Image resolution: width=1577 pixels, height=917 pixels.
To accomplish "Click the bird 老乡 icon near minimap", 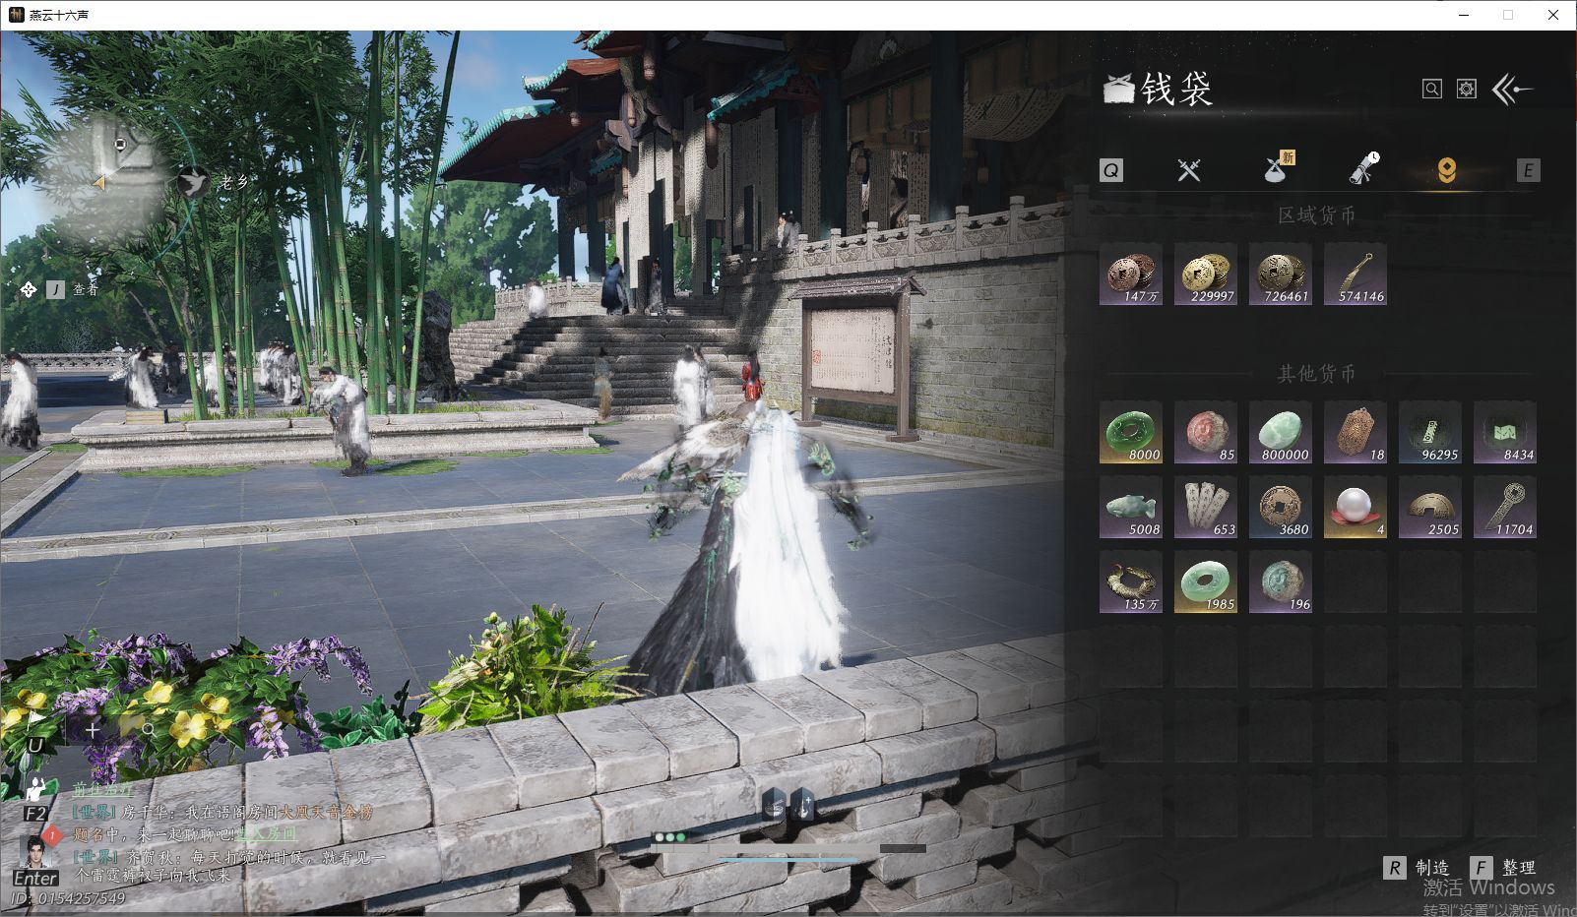I will pos(193,182).
